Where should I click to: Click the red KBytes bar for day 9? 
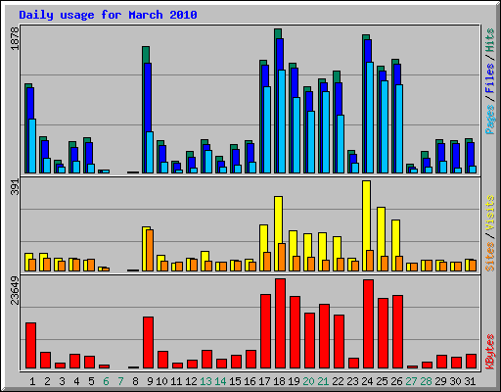148,343
